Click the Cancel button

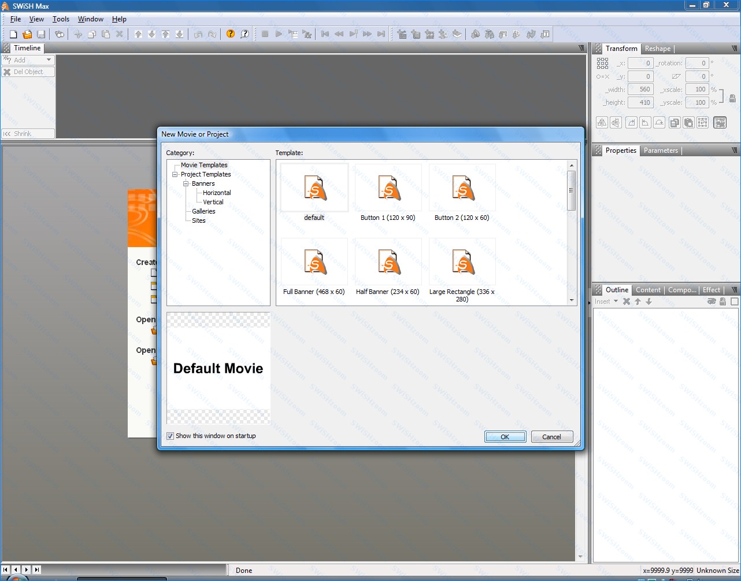point(551,437)
